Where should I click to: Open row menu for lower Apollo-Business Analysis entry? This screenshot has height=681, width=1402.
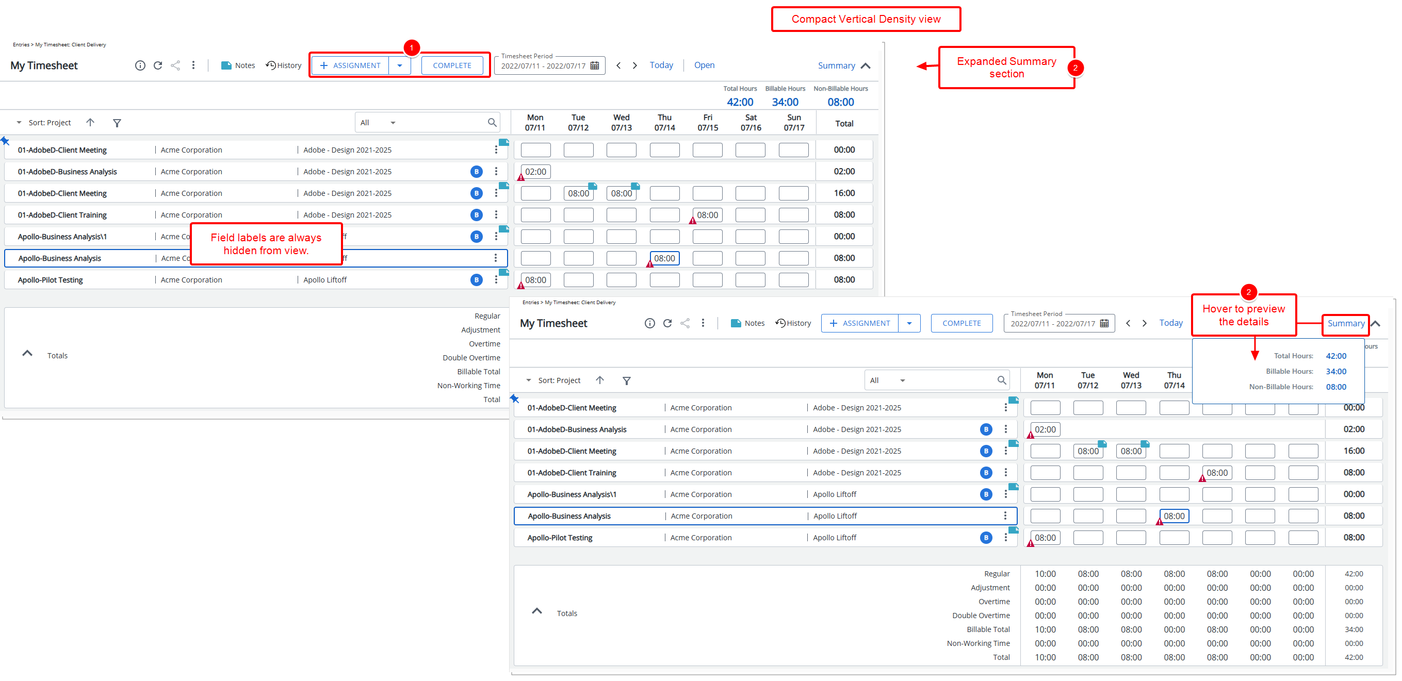1005,516
